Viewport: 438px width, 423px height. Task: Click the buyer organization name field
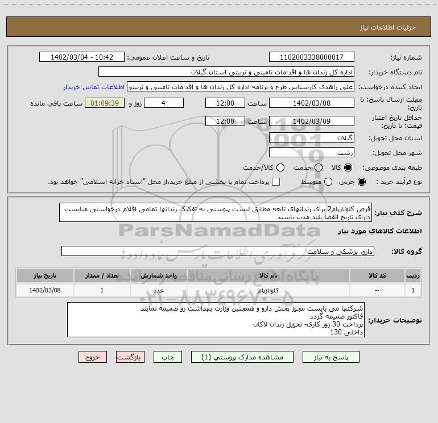[x=226, y=72]
